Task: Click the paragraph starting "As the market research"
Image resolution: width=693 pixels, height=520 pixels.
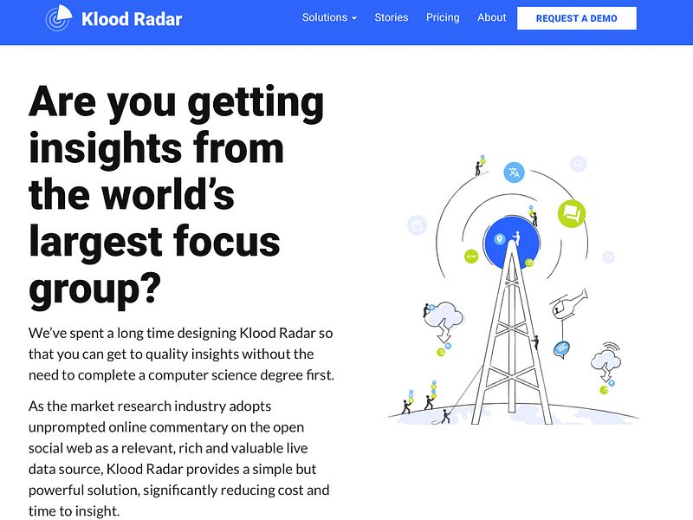Action: tap(179, 458)
